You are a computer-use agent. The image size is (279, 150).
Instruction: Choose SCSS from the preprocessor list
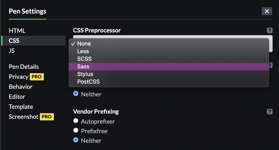click(84, 59)
